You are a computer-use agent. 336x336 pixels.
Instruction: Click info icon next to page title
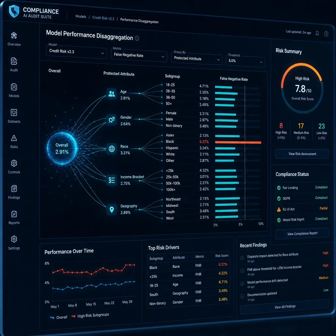coord(137,38)
